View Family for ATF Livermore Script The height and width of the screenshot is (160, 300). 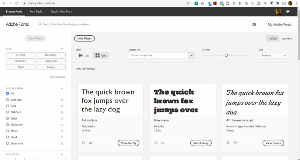click(273, 143)
